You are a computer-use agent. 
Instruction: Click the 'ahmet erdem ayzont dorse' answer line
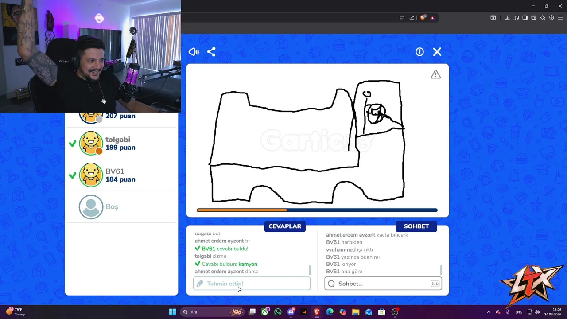tap(226, 272)
